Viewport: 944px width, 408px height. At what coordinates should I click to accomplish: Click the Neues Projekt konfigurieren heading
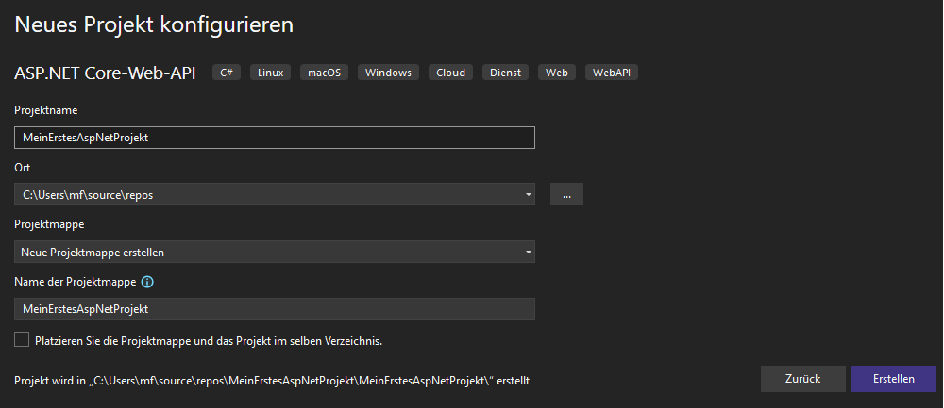click(154, 25)
